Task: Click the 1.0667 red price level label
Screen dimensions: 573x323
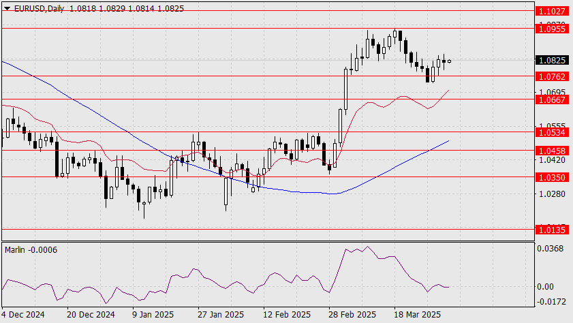Action: point(552,99)
